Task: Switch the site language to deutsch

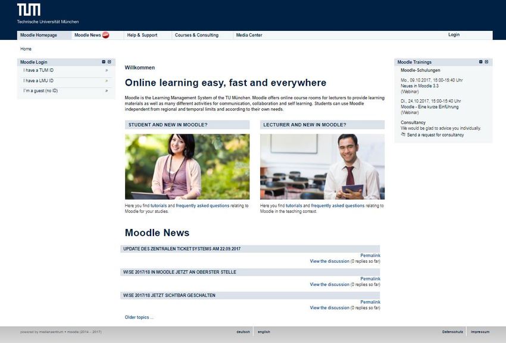Action: [x=243, y=332]
